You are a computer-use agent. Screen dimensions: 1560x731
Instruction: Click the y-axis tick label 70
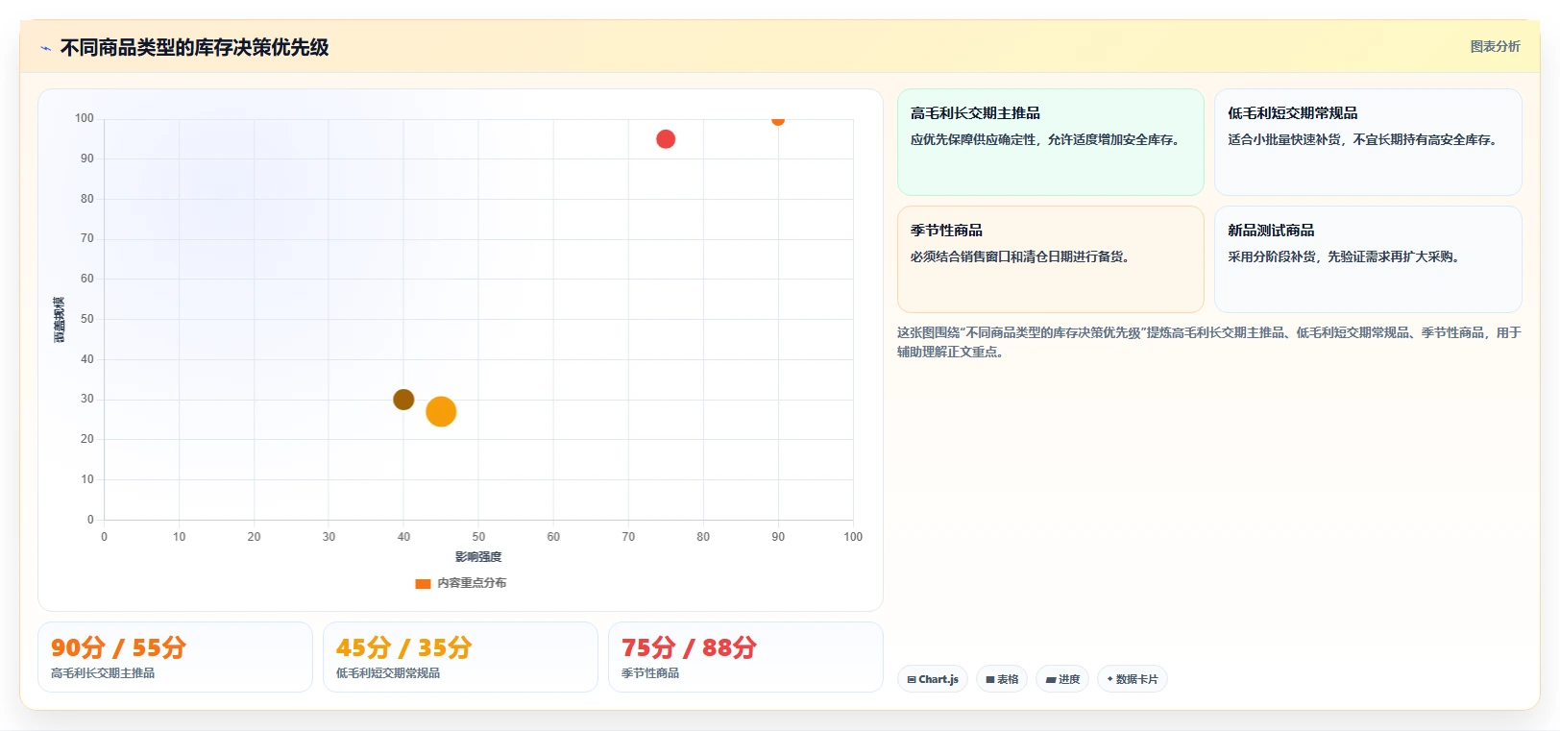pos(87,238)
